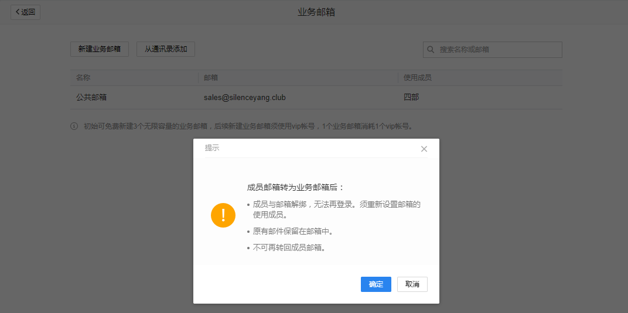This screenshot has height=313, width=628.
Task: Click the 四部 member entry
Action: point(411,97)
